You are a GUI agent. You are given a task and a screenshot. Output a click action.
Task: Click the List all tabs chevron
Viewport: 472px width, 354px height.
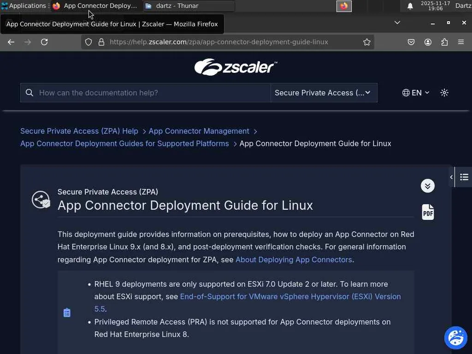[397, 23]
